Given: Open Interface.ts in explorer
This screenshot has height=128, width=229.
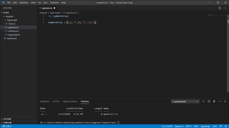Looking at the screenshot, I should coord(14,31).
